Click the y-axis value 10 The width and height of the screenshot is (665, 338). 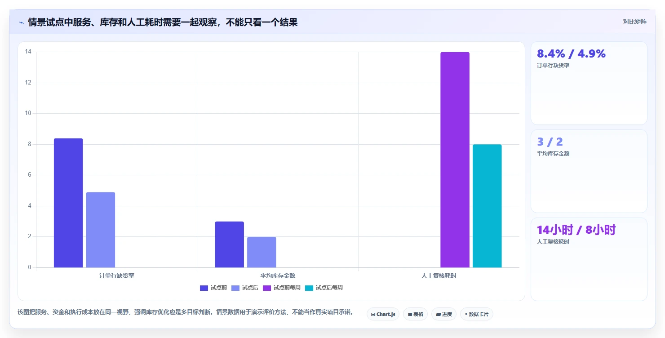(x=28, y=113)
